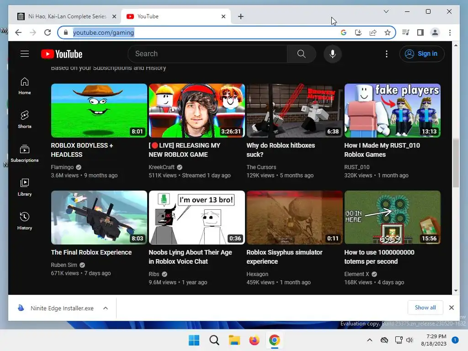The width and height of the screenshot is (468, 351).
Task: Expand the tab search chevron
Action: pos(386,11)
